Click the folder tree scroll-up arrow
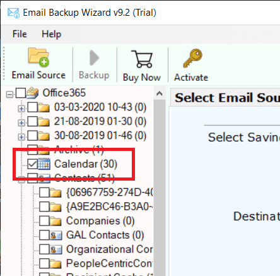Image resolution: width=280 pixels, height=276 pixels. (x=160, y=93)
